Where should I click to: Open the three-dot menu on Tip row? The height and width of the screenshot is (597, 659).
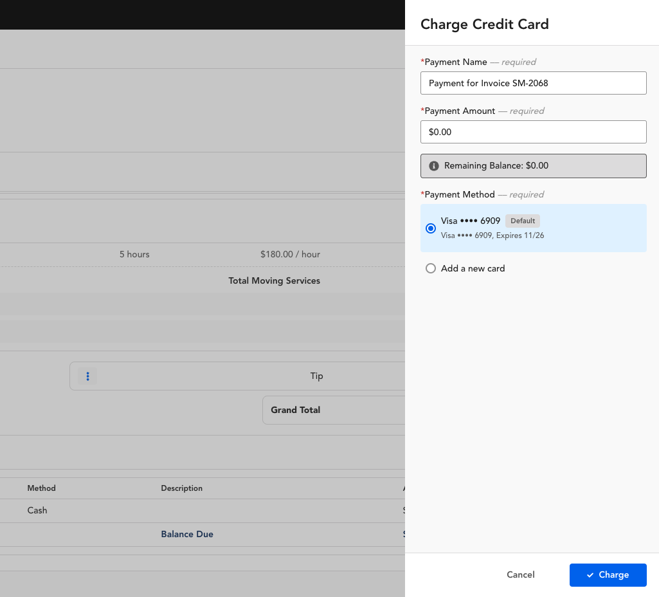pyautogui.click(x=88, y=376)
